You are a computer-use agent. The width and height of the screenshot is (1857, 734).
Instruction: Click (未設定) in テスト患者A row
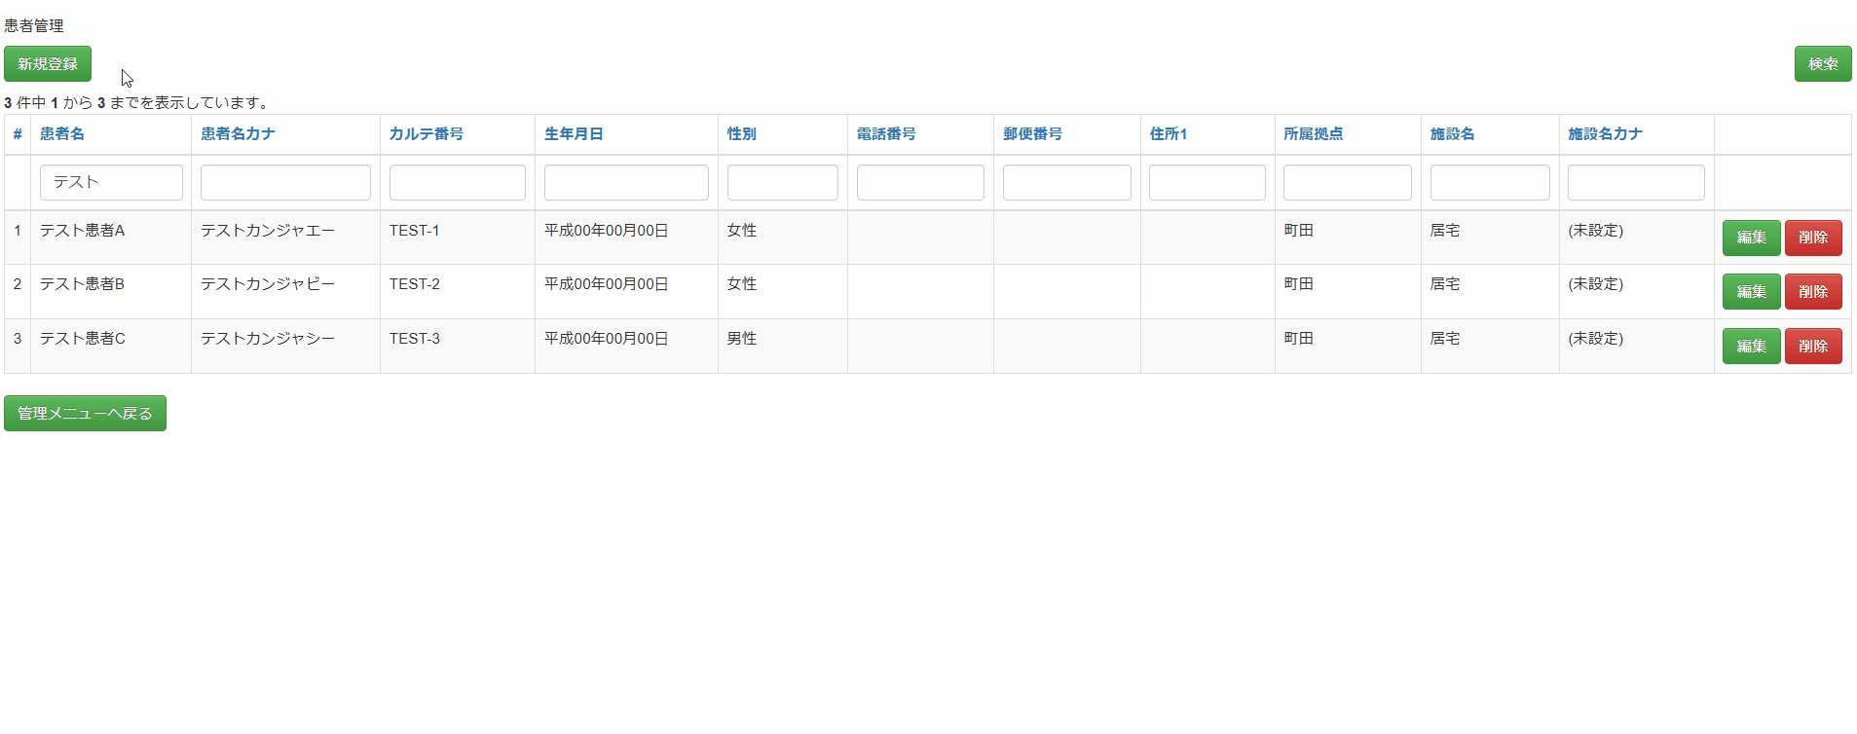[x=1596, y=231]
